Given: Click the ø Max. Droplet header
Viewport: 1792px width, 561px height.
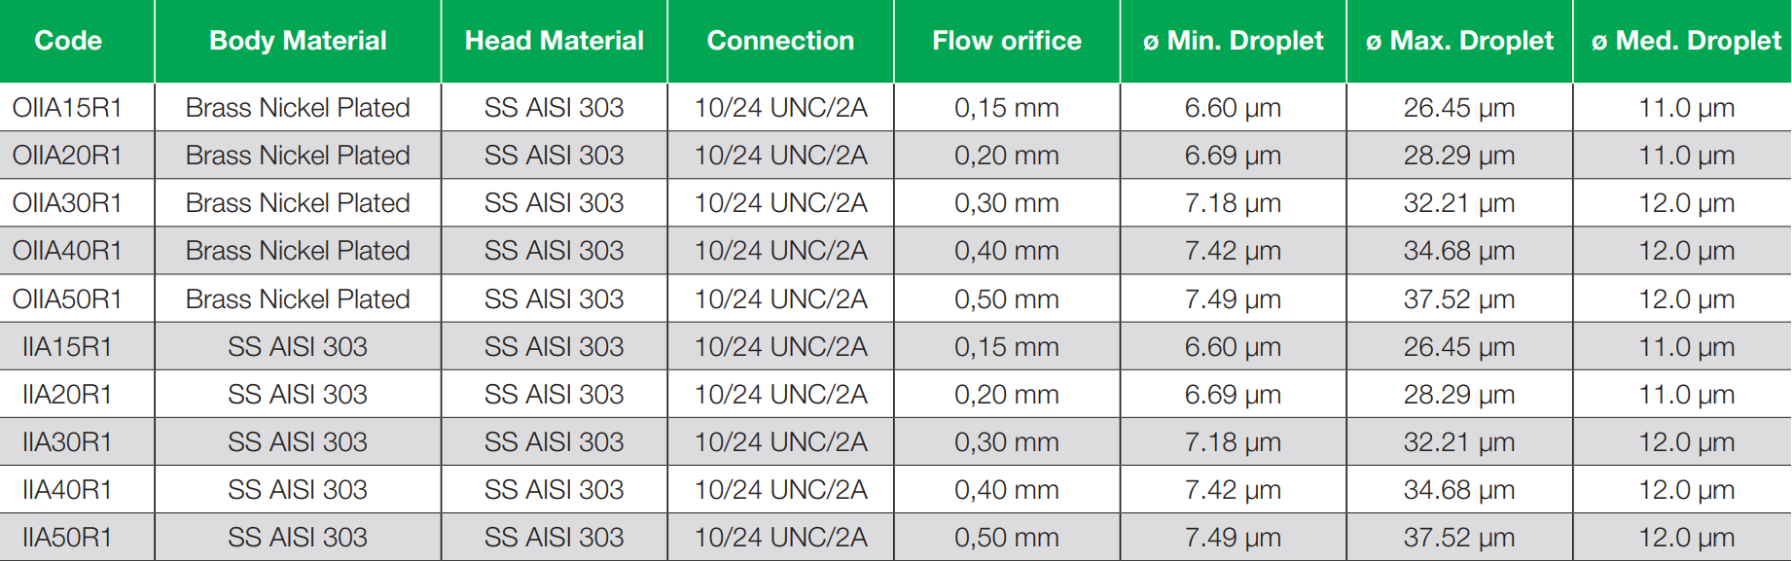Looking at the screenshot, I should click(1459, 41).
